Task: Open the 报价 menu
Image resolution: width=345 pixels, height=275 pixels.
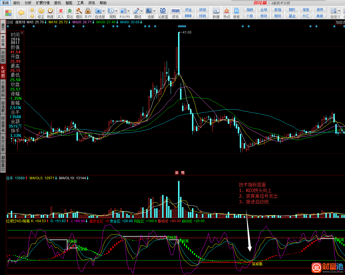Action: [17, 3]
